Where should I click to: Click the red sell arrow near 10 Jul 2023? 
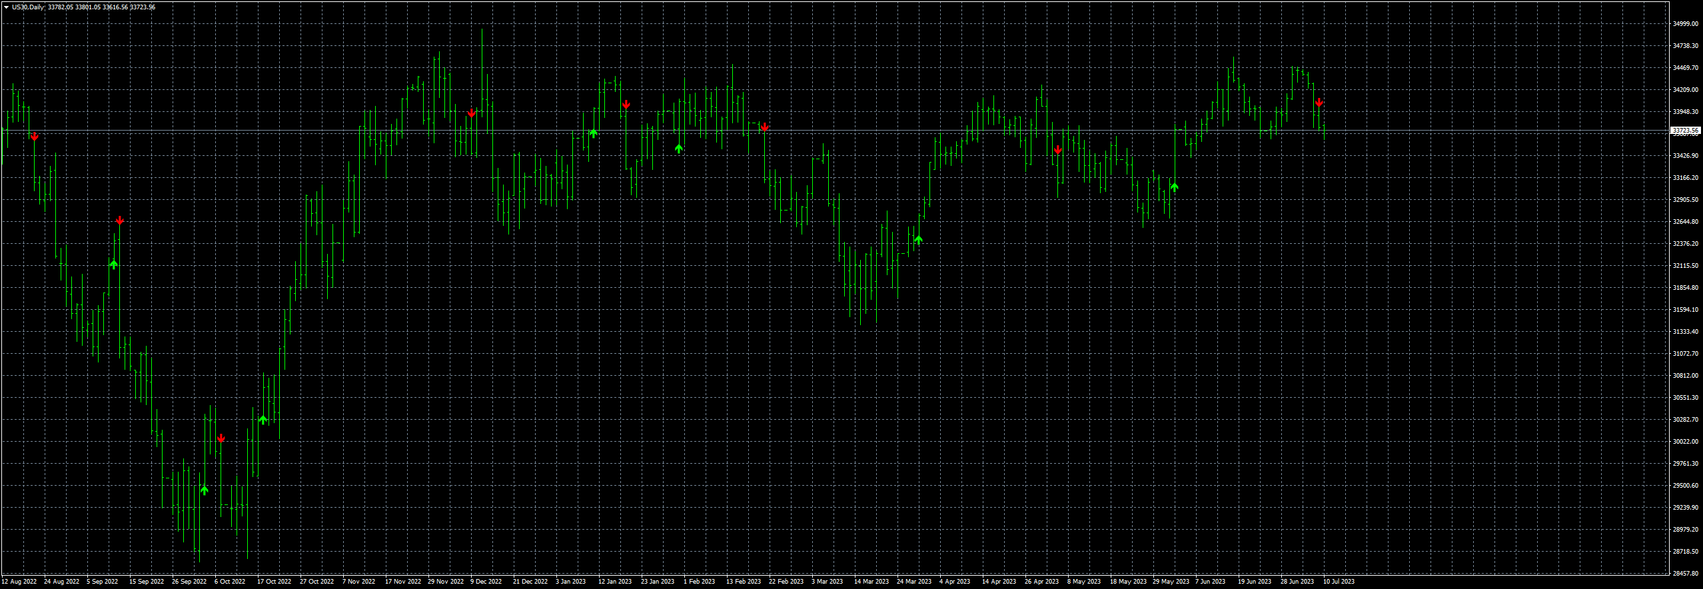[x=1319, y=103]
